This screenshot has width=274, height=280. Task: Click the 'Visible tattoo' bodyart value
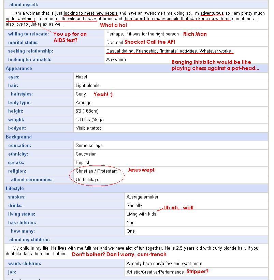coord(89,128)
